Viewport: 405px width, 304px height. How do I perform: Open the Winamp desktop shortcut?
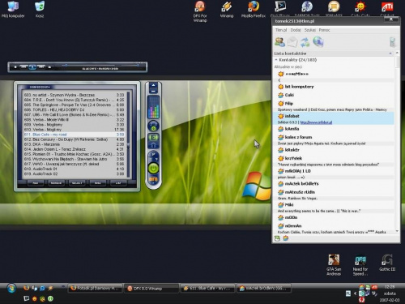point(227,10)
